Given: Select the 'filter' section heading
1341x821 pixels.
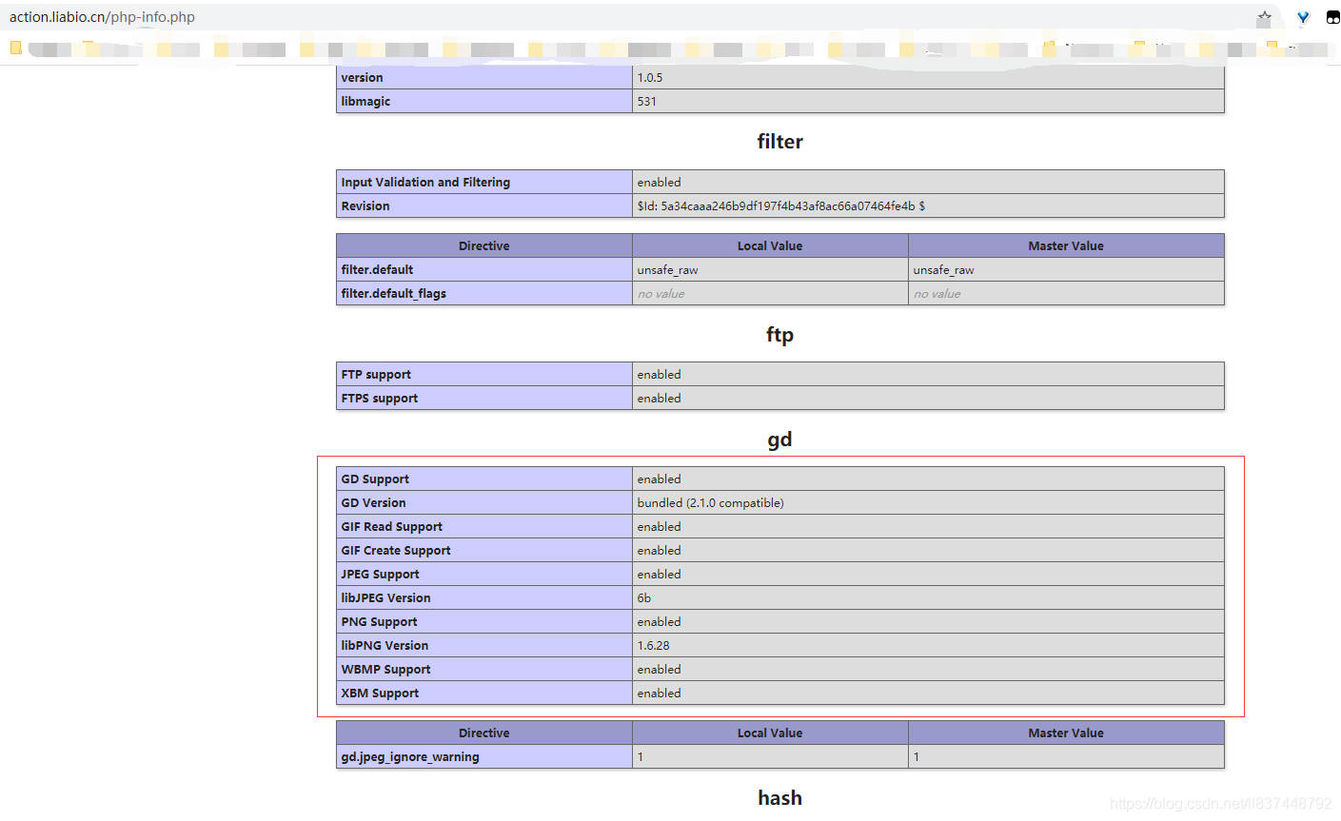Looking at the screenshot, I should point(779,142).
